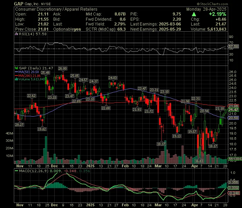This screenshot has width=242, height=208.
Task: Click the Open price value 21.11
Action: [x=43, y=14]
